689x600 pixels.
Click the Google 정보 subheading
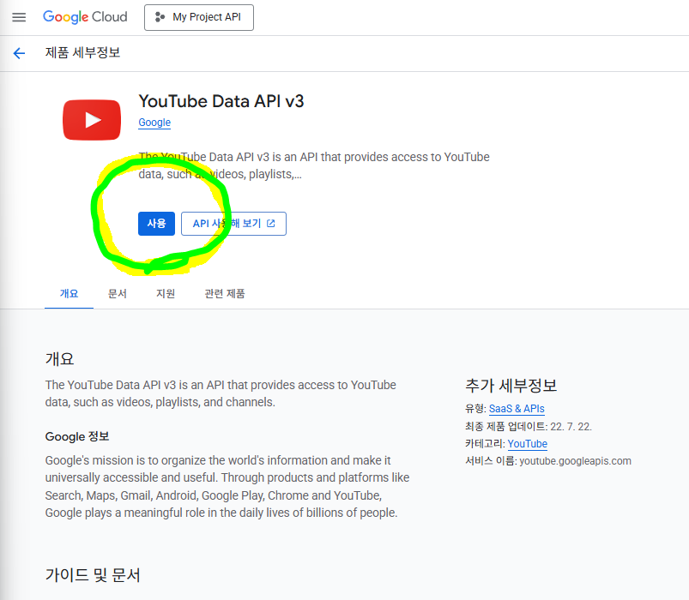coord(77,436)
